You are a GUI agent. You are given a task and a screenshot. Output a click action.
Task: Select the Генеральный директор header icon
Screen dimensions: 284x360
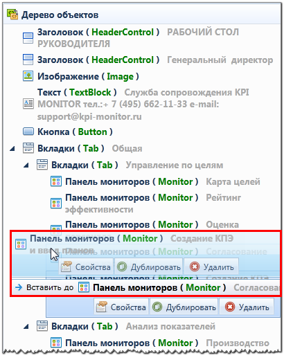28,60
